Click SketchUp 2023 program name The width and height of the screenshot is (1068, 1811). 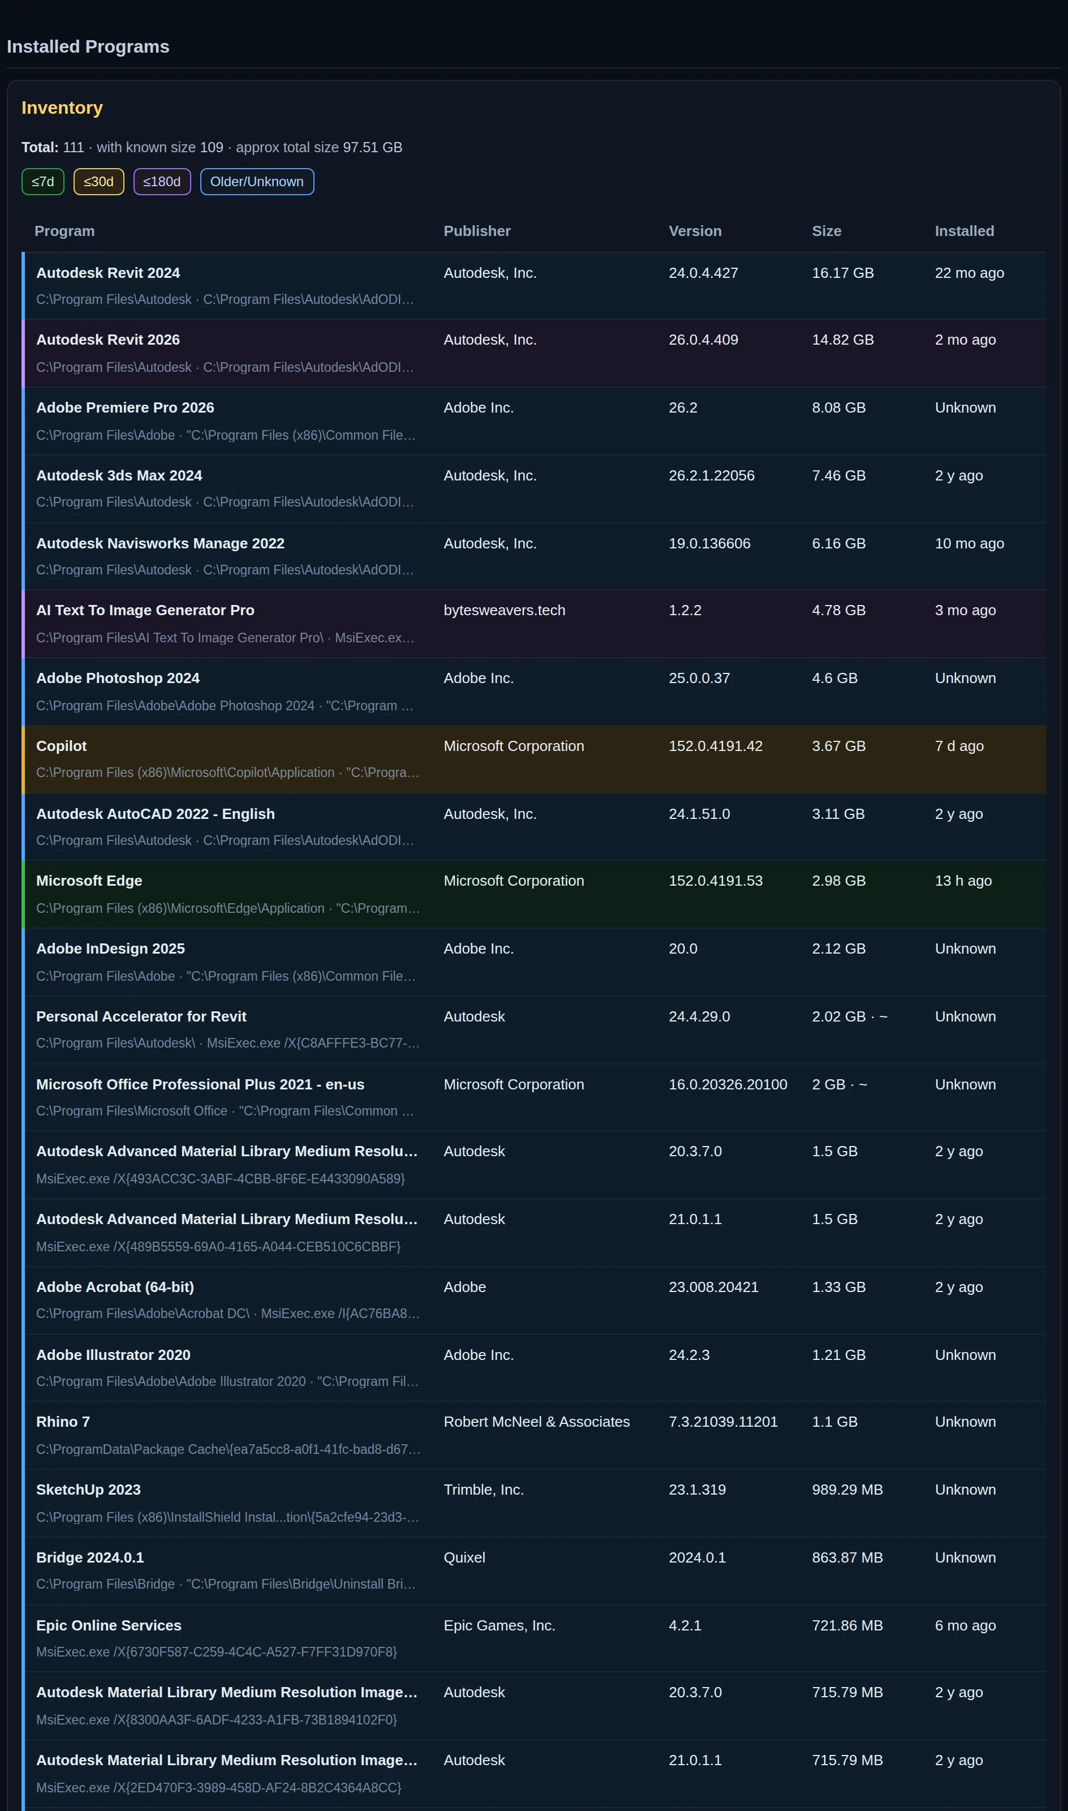[x=88, y=1489]
